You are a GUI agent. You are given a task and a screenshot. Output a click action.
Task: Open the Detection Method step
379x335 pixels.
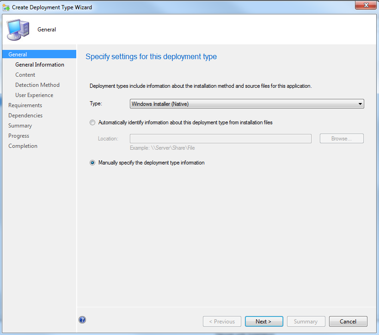(x=37, y=85)
